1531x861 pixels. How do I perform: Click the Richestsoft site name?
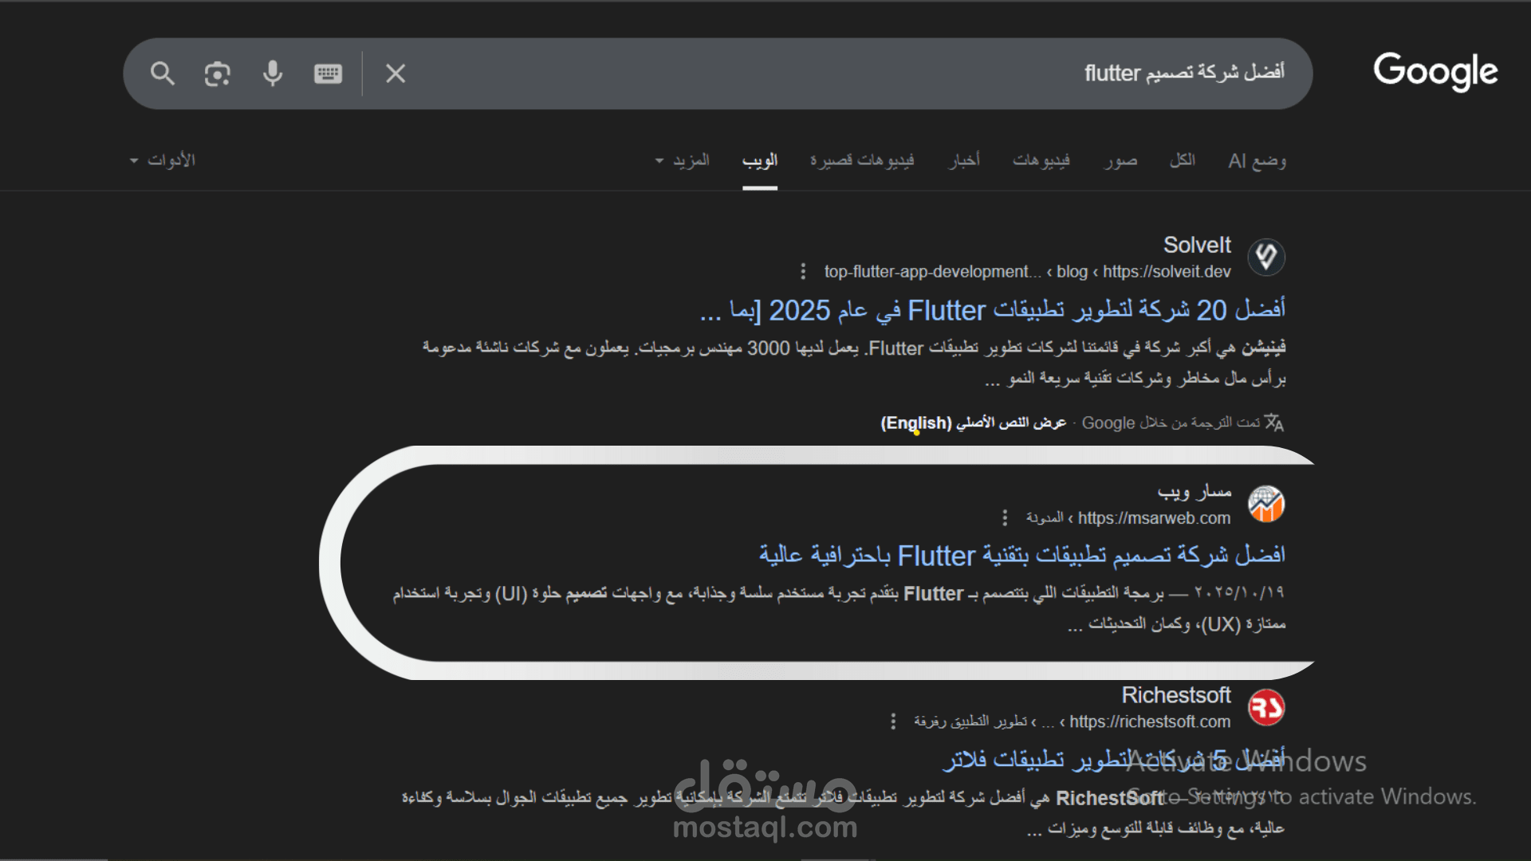pos(1176,695)
